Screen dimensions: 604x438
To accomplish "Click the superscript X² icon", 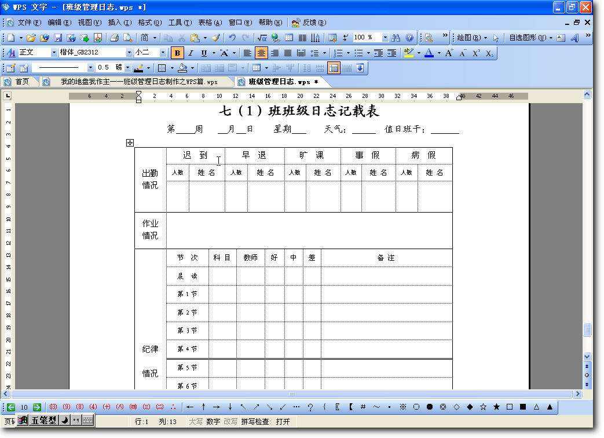I will (x=476, y=53).
